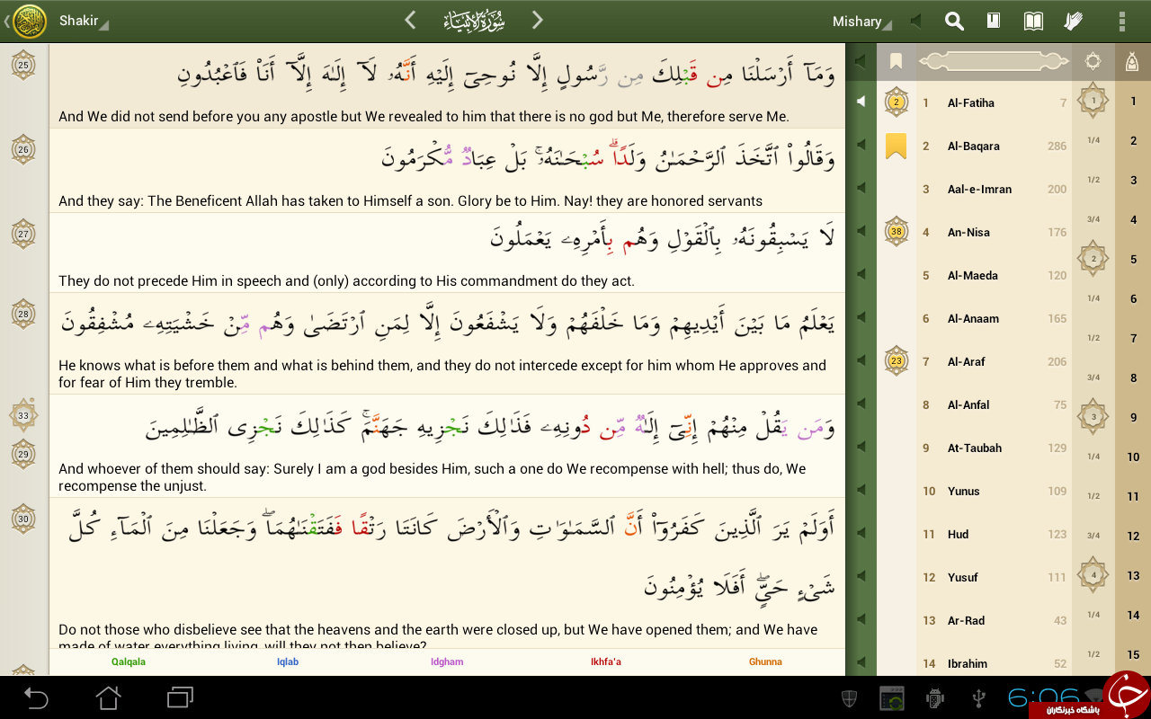The width and height of the screenshot is (1151, 719).
Task: Open the open-book reading mode icon
Action: click(x=1034, y=22)
